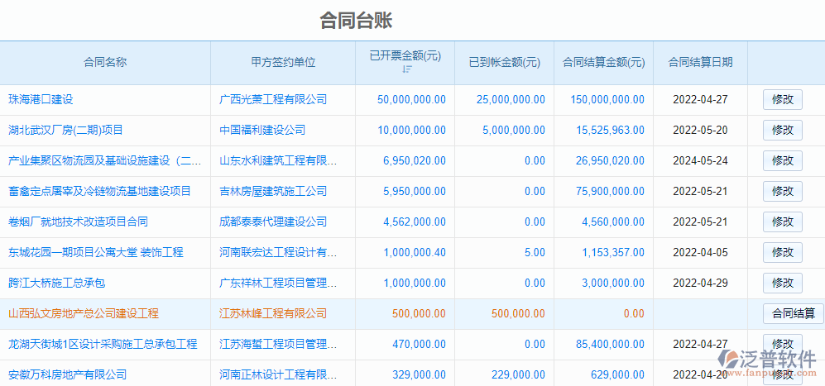
Task: Click the 合同结算日期 column header
Action: [x=700, y=62]
